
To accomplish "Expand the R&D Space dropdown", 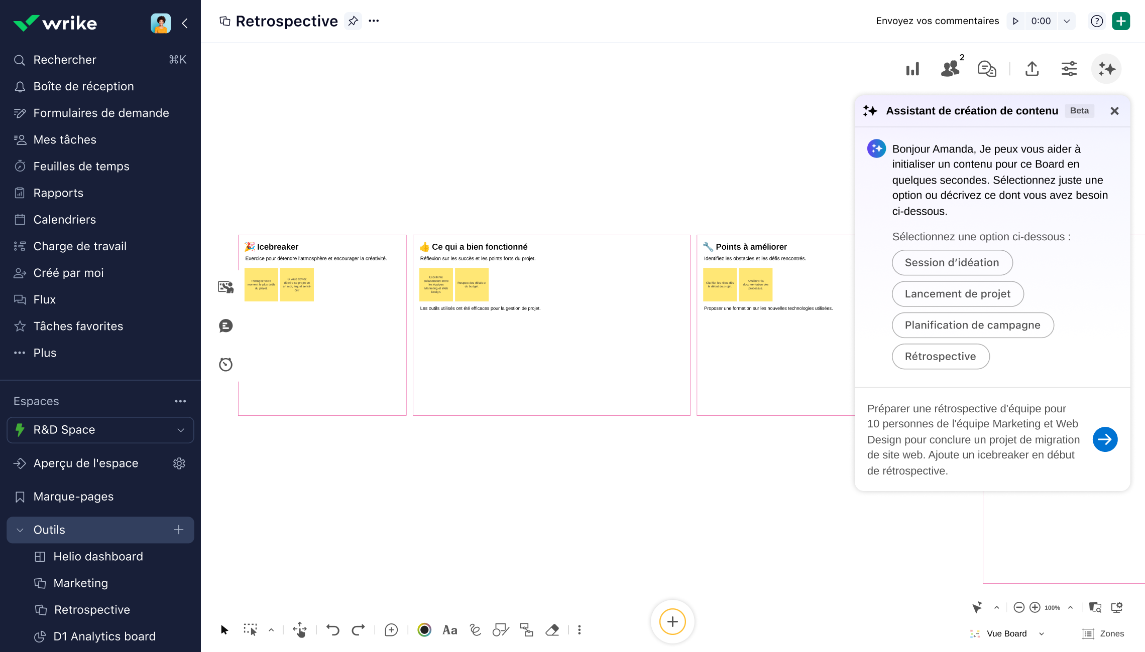I will [x=181, y=430].
